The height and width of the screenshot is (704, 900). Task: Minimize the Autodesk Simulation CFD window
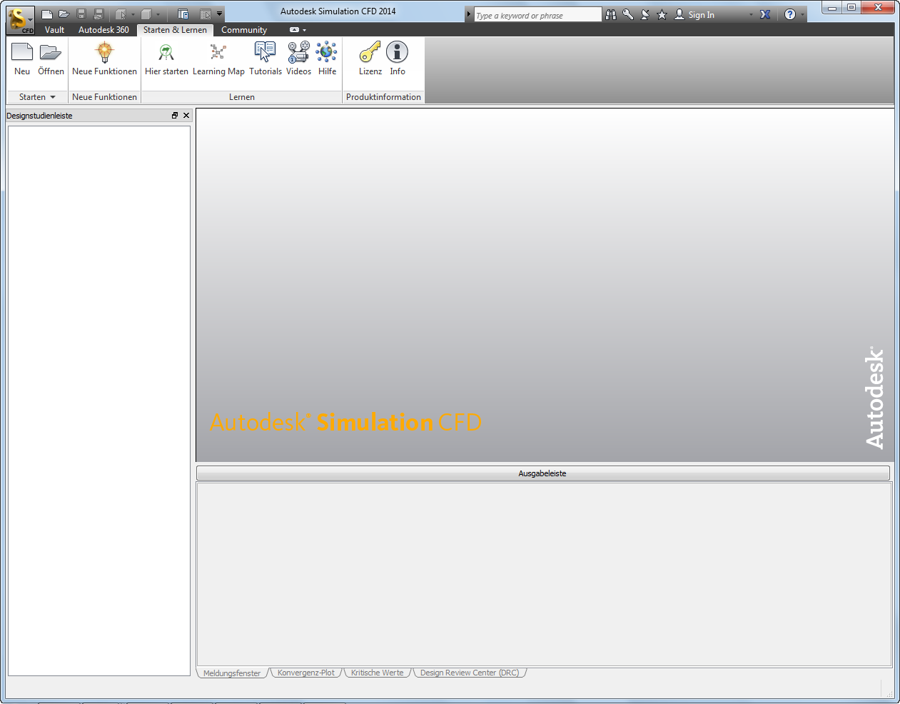[832, 8]
